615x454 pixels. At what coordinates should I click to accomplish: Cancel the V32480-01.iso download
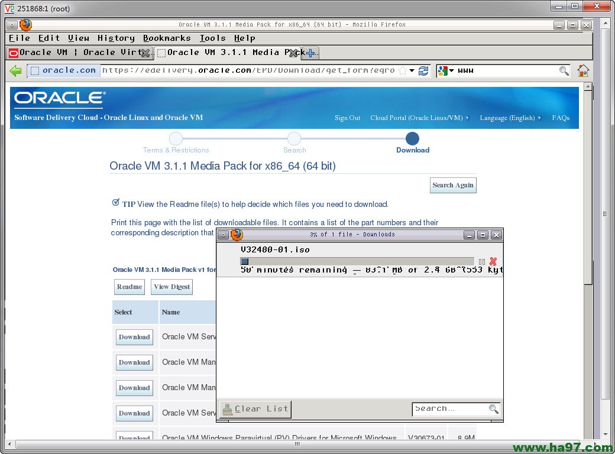(493, 261)
